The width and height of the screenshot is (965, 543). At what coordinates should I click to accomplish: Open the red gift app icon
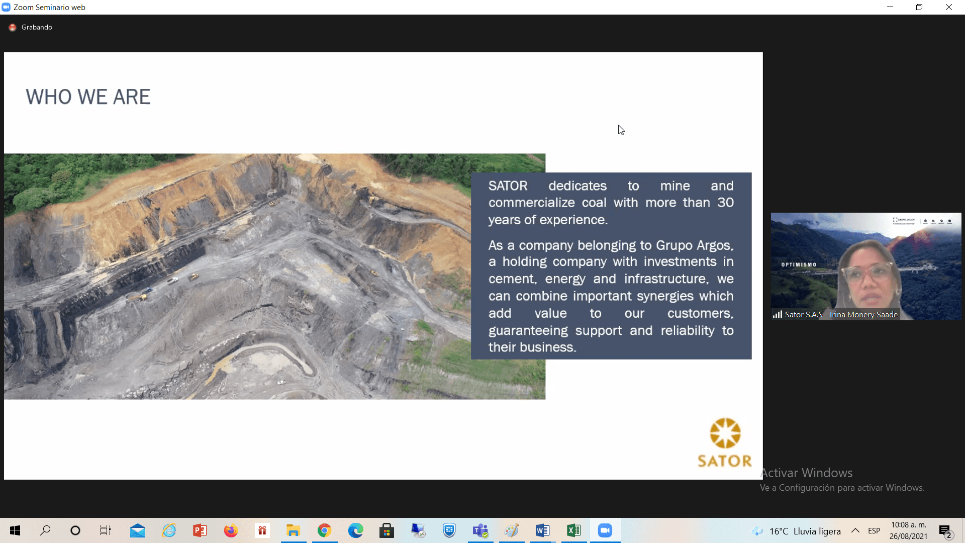pyautogui.click(x=262, y=530)
